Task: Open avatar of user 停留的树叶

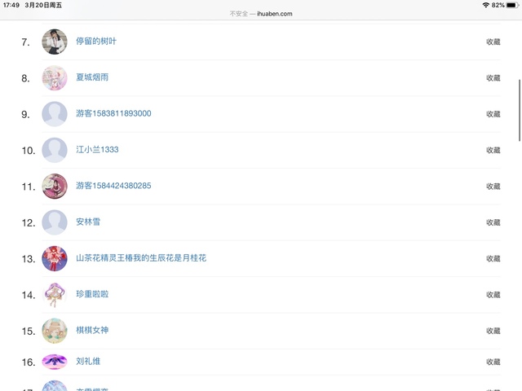Action: click(x=55, y=42)
